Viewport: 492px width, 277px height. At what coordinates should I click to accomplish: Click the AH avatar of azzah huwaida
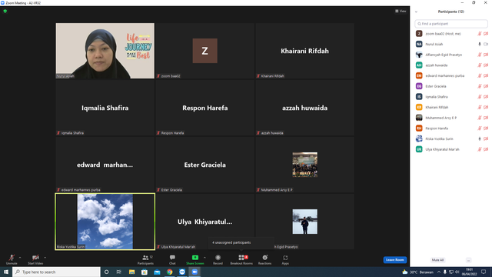(419, 65)
